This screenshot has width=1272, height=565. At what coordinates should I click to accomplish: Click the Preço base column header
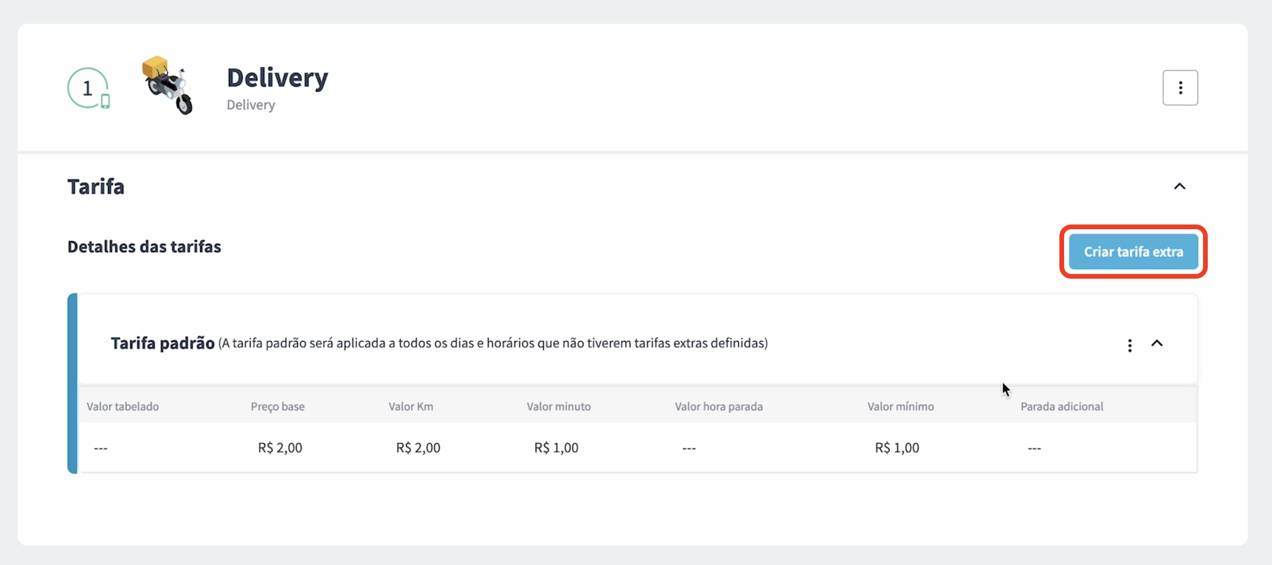(277, 407)
